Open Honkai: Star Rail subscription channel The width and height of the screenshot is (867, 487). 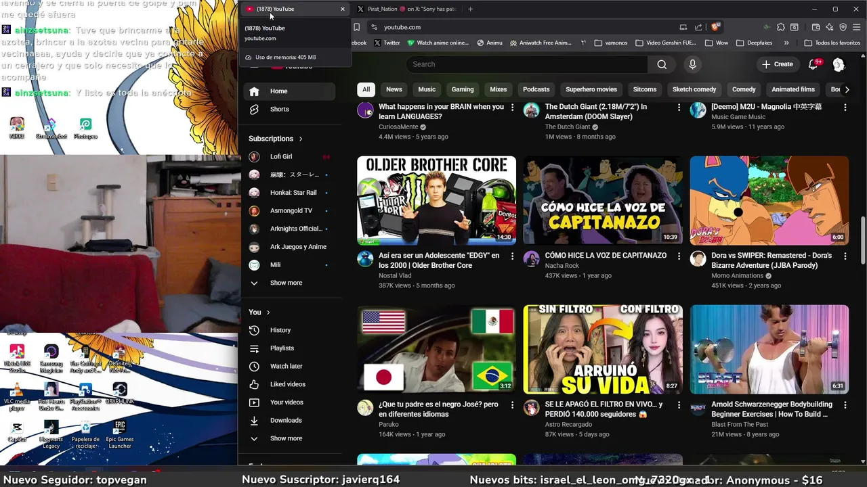point(289,192)
